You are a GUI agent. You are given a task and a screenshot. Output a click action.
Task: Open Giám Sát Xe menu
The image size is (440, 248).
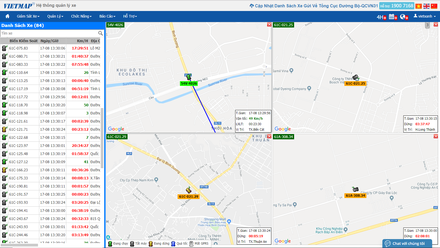pyautogui.click(x=28, y=16)
